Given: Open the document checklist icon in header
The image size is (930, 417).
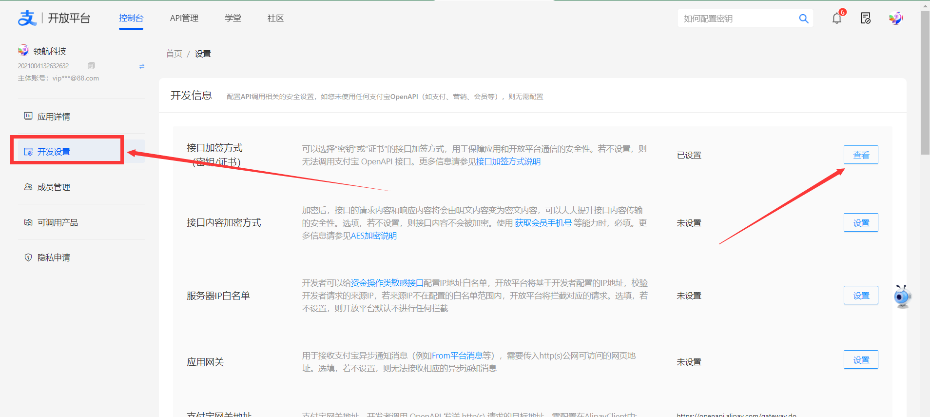Looking at the screenshot, I should pos(866,19).
